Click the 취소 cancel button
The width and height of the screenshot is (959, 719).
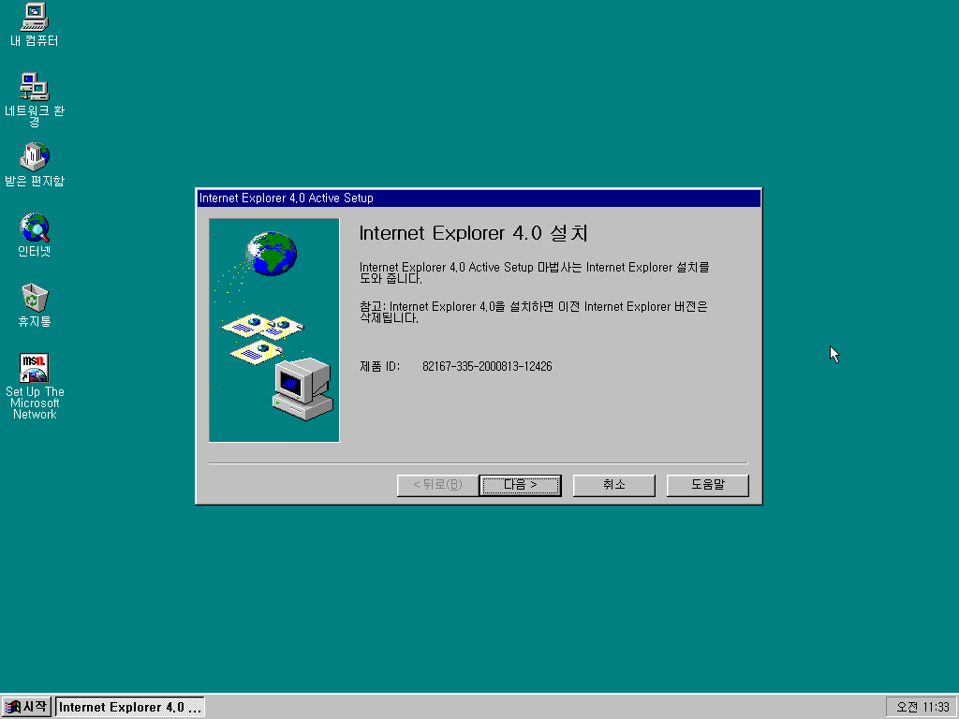pos(614,486)
